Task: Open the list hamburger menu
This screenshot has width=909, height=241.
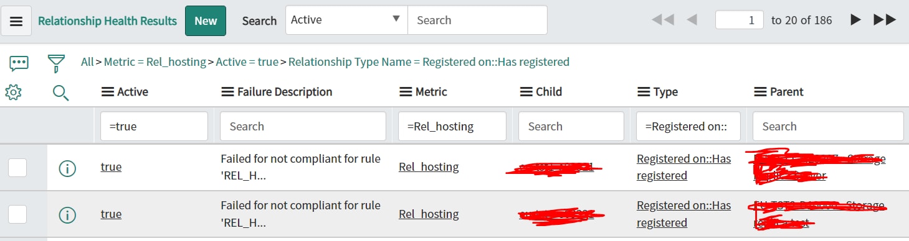Action: pos(17,21)
